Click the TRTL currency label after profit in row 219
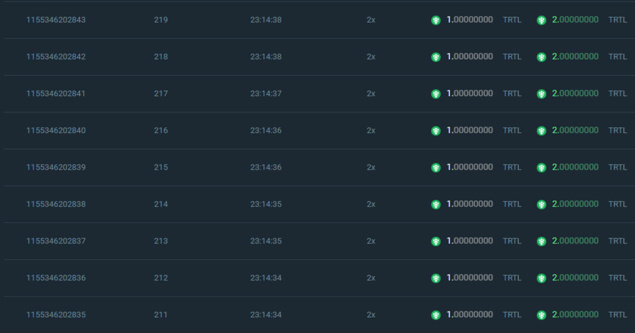The width and height of the screenshot is (635, 333). click(x=617, y=20)
